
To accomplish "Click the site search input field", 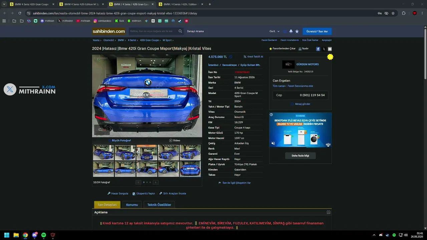I will [x=153, y=31].
